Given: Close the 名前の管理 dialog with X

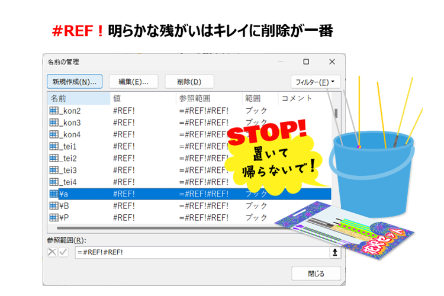Looking at the screenshot, I should pos(332,62).
